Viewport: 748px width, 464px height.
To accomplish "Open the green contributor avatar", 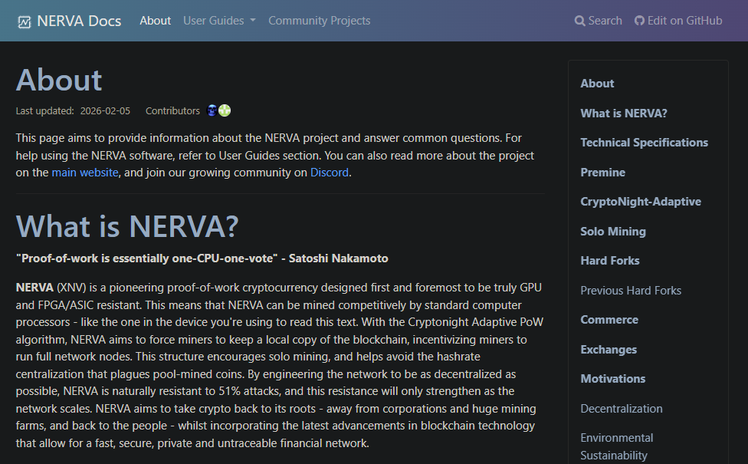I will pyautogui.click(x=225, y=110).
